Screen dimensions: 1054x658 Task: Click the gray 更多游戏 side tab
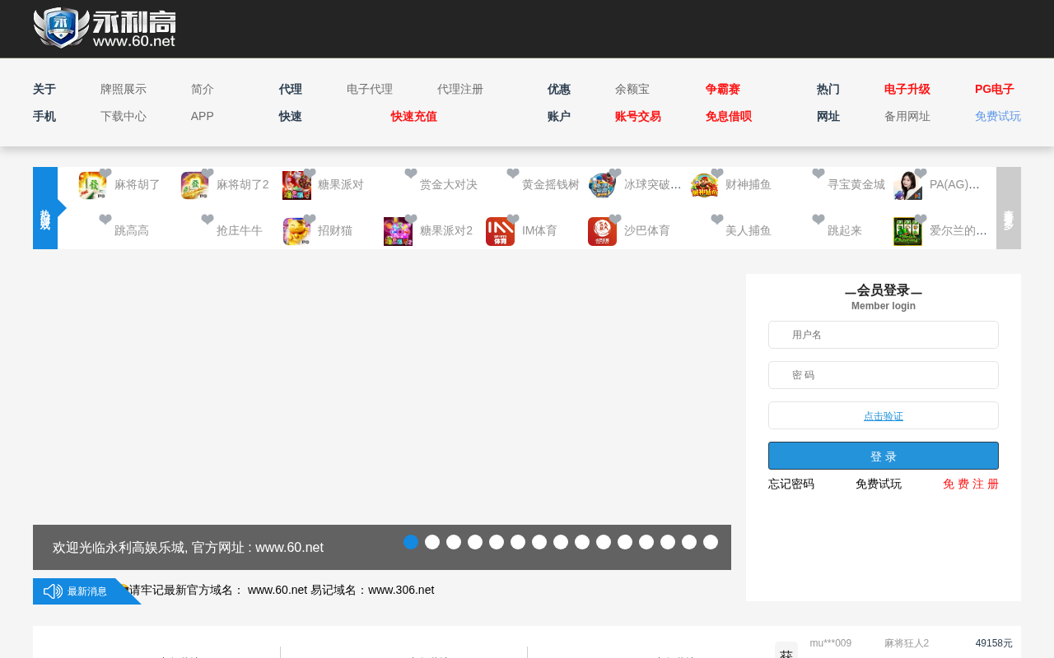tap(1009, 208)
